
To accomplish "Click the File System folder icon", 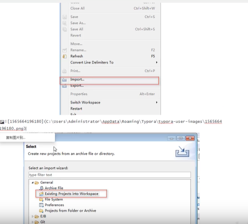I will [41, 199].
